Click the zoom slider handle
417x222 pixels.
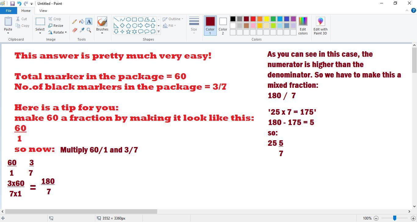pyautogui.click(x=395, y=218)
